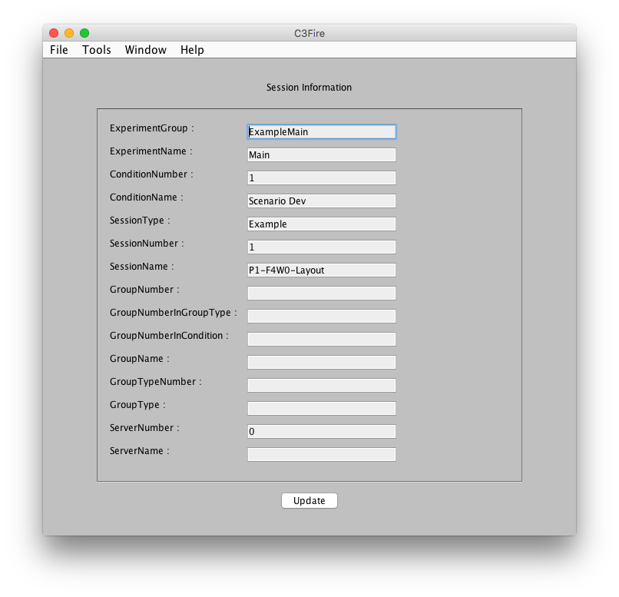Viewport: 619px width, 597px height.
Task: Select the ConditionName field with Scenario Dev
Action: pos(321,201)
